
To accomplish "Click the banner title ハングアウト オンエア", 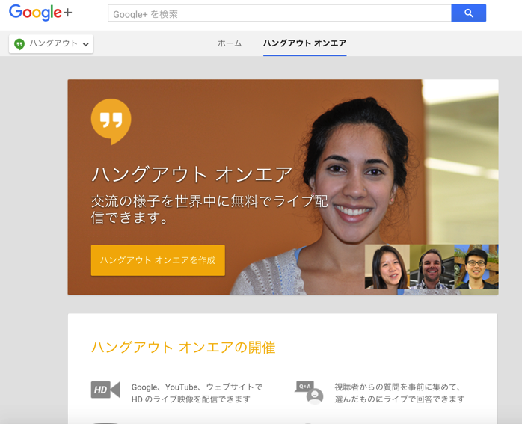I will [191, 174].
